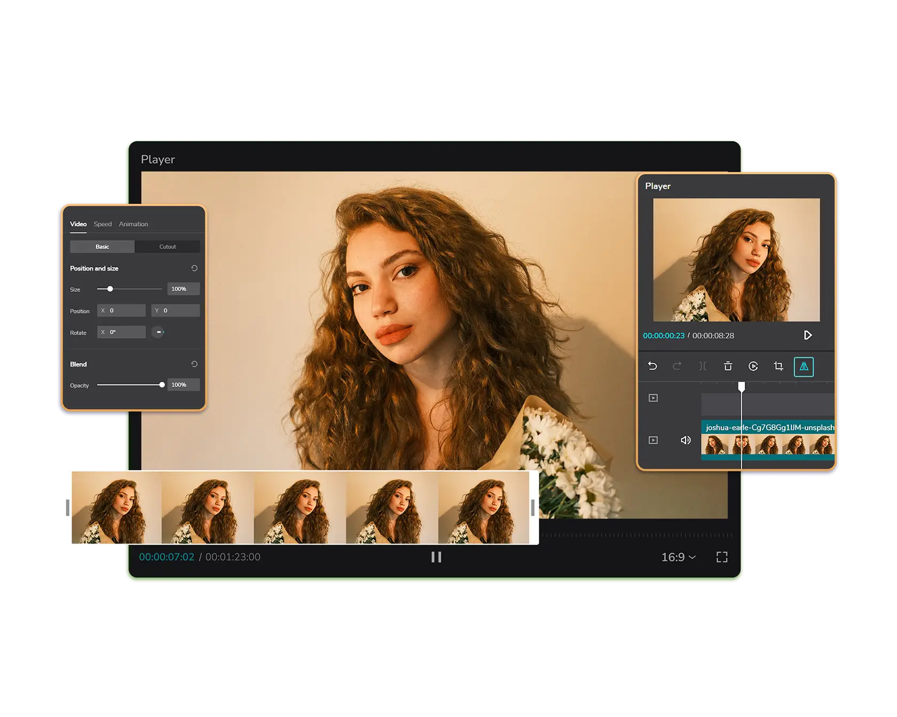Click the playhead marker on the small timeline
The height and width of the screenshot is (717, 897).
[x=742, y=386]
